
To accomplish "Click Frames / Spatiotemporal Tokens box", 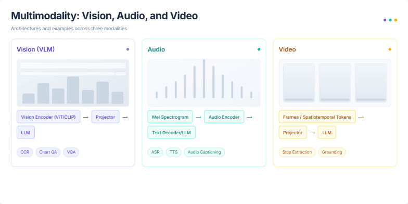I will coord(317,117).
